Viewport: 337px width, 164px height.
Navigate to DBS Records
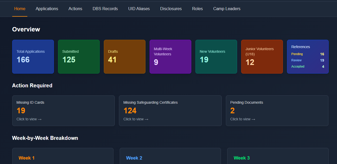coord(105,9)
